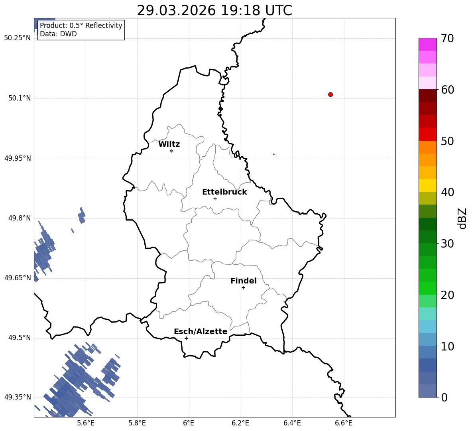Image resolution: width=472 pixels, height=431 pixels.
Task: Click the 6°E longitude label
Action: (189, 423)
